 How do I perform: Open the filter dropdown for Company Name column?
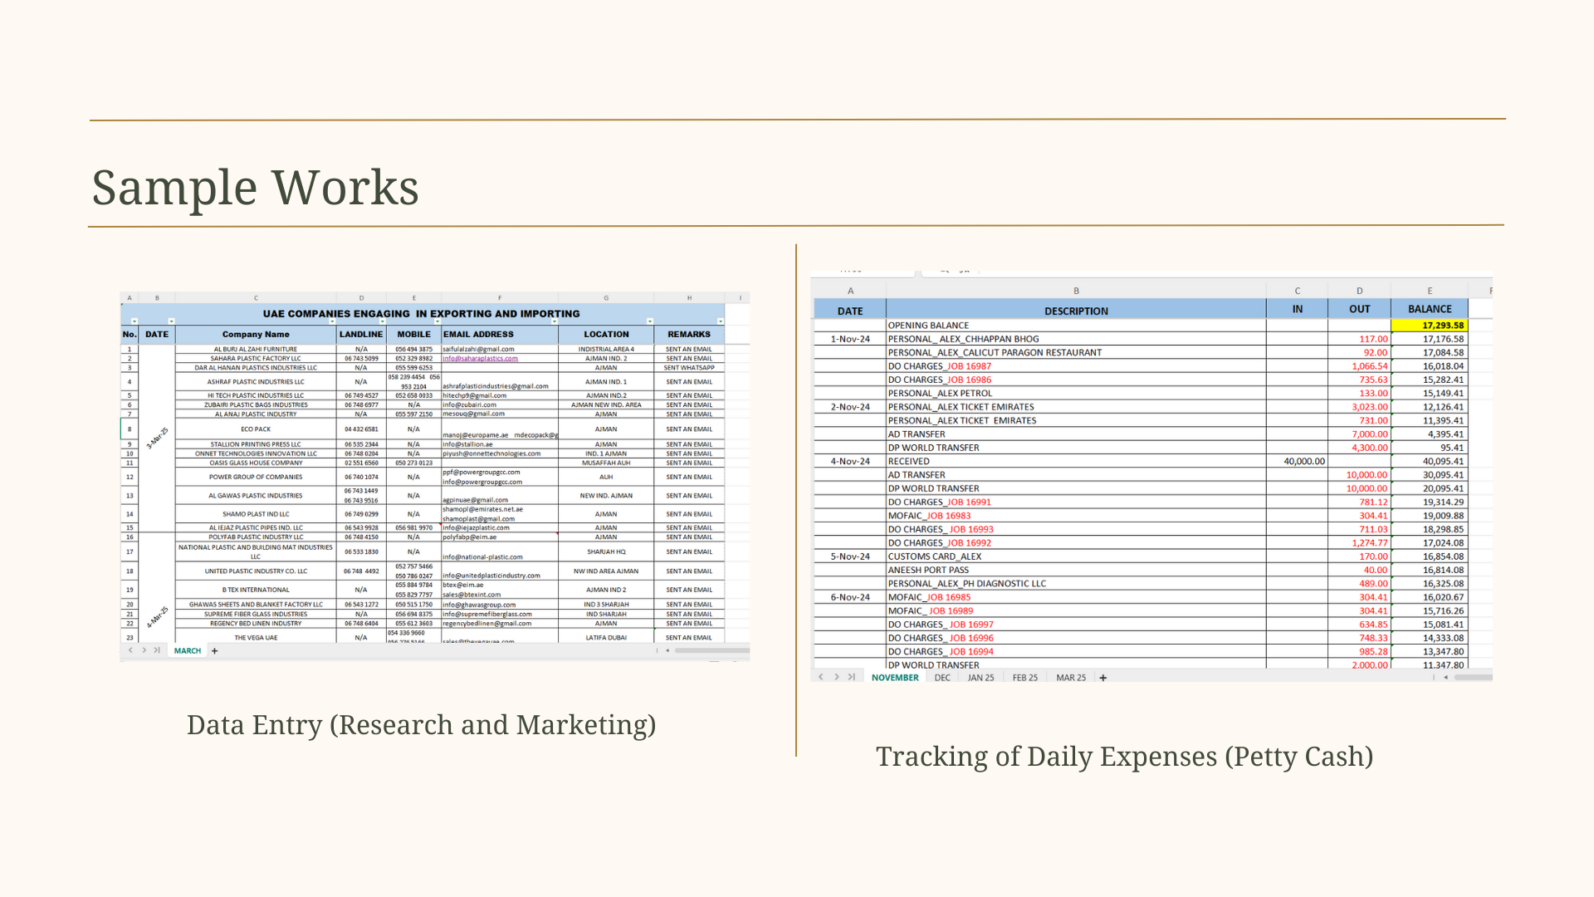coord(332,321)
